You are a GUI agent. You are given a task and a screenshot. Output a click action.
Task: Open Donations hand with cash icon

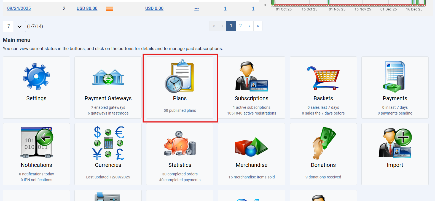(x=323, y=143)
